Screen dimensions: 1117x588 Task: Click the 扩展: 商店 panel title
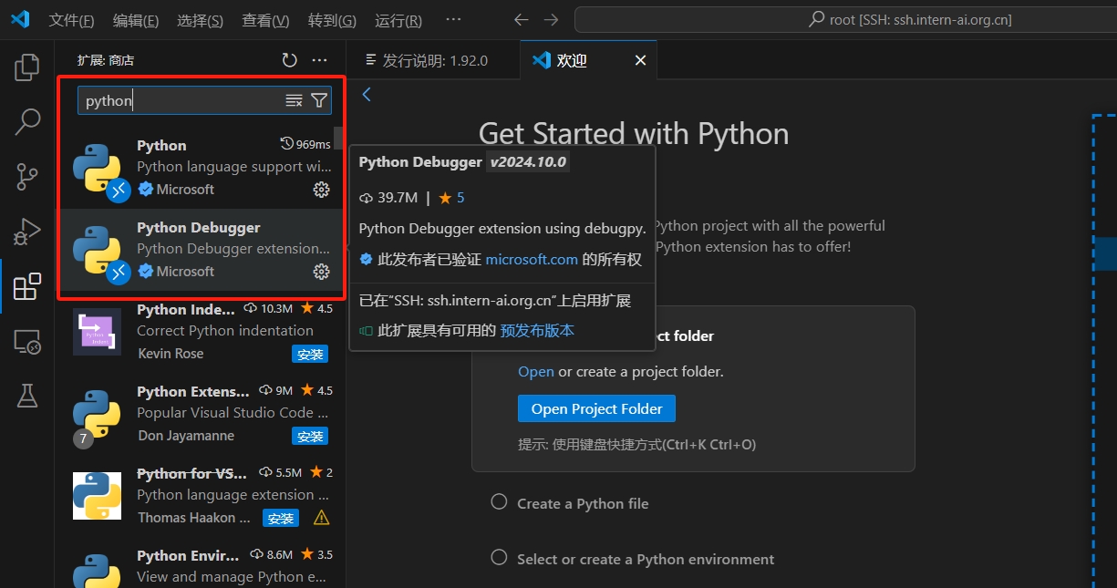coord(106,60)
